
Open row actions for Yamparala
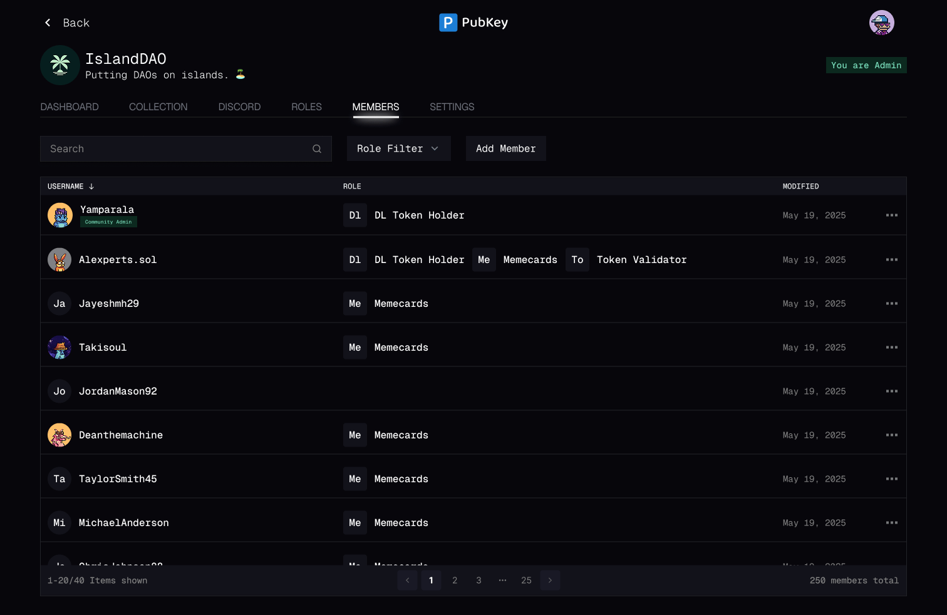click(x=892, y=215)
